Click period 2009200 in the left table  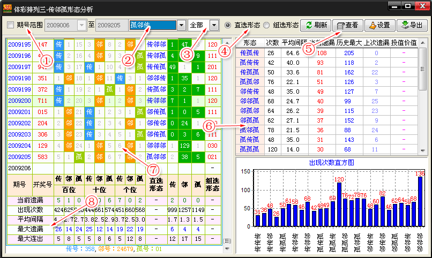(x=19, y=101)
